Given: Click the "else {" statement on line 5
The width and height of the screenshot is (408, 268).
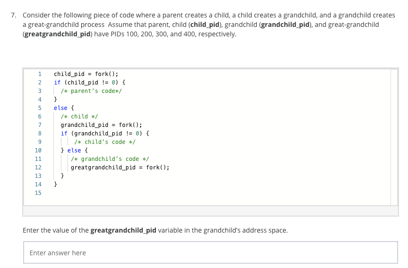Looking at the screenshot, I should click(x=62, y=108).
